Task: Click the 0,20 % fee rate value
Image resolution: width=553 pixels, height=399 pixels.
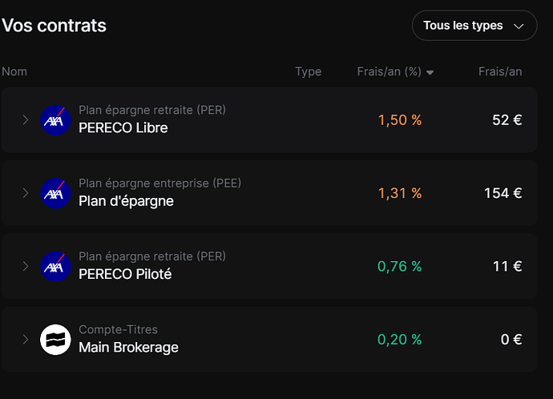Action: [x=400, y=340]
